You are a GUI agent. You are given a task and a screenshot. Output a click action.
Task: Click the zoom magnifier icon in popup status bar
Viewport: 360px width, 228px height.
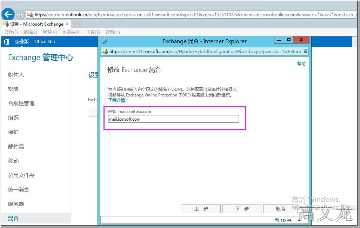point(277,220)
